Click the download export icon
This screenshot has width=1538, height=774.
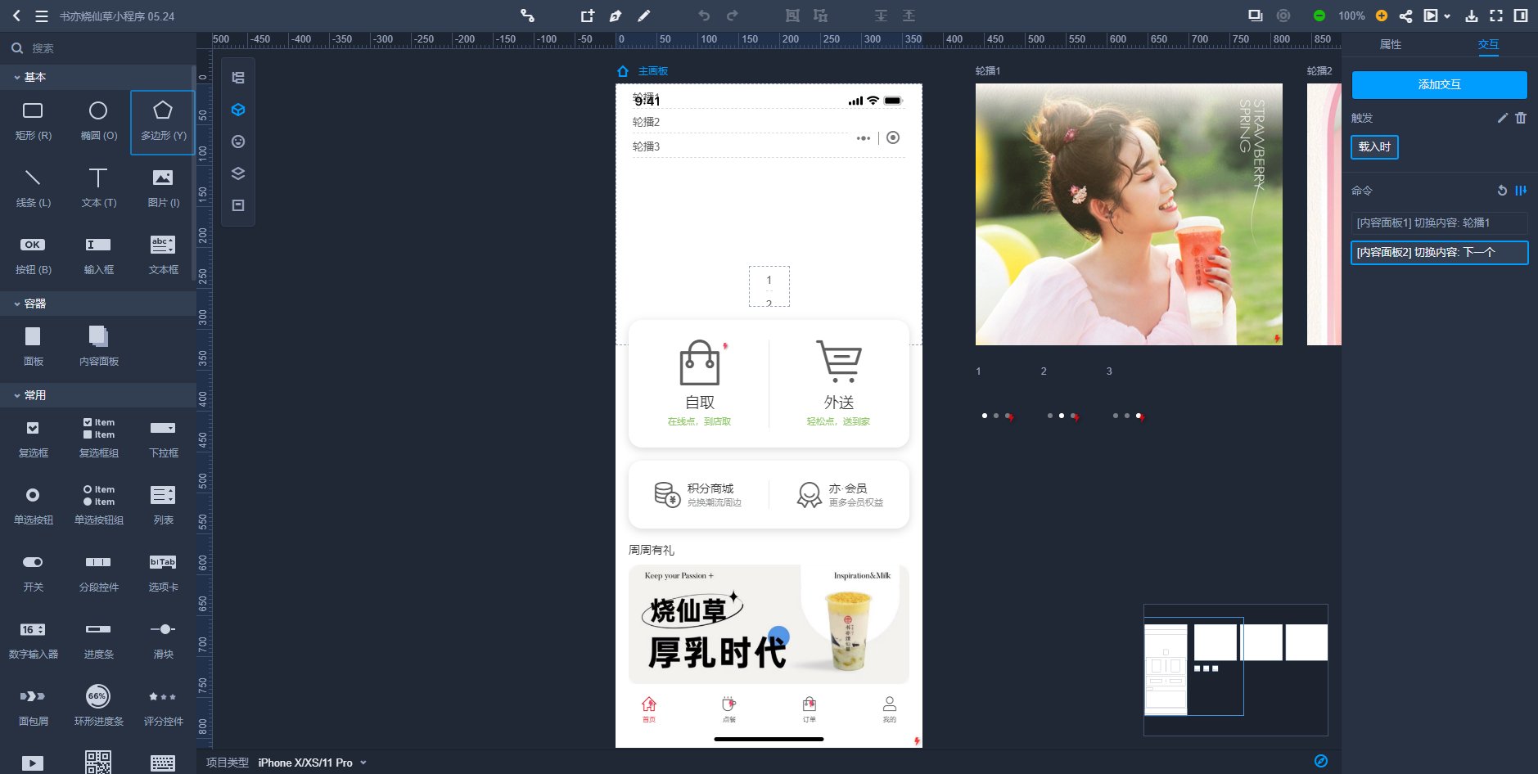point(1472,16)
